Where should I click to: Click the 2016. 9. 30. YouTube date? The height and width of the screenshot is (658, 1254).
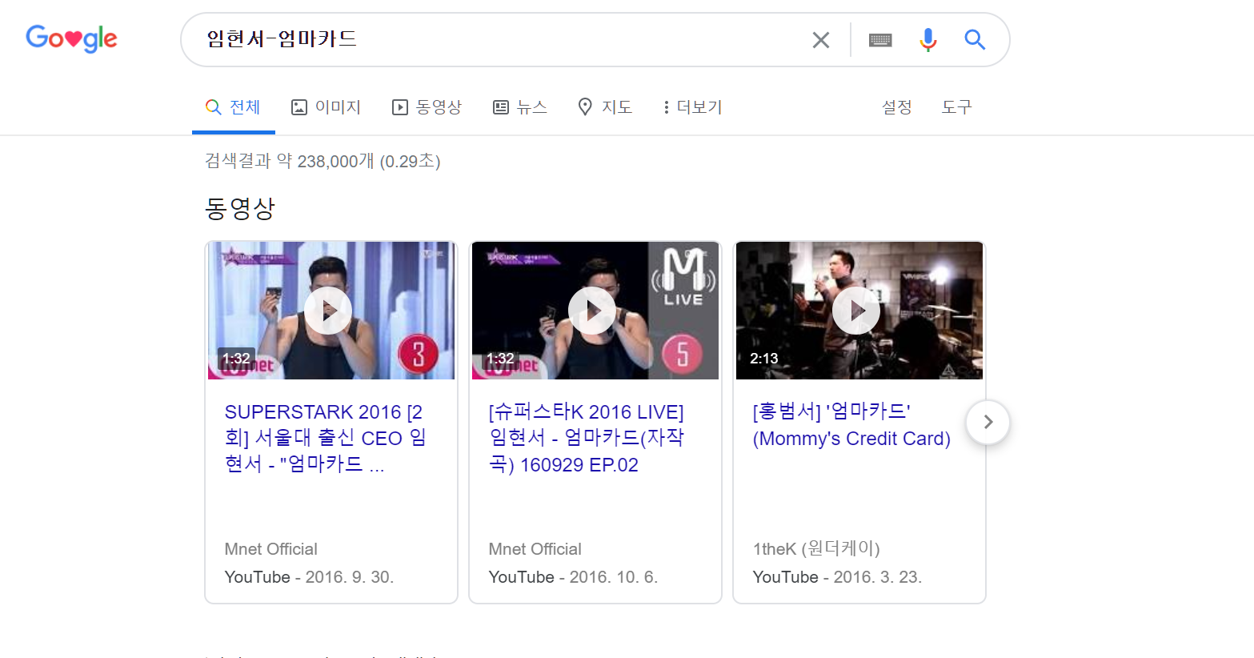[350, 577]
